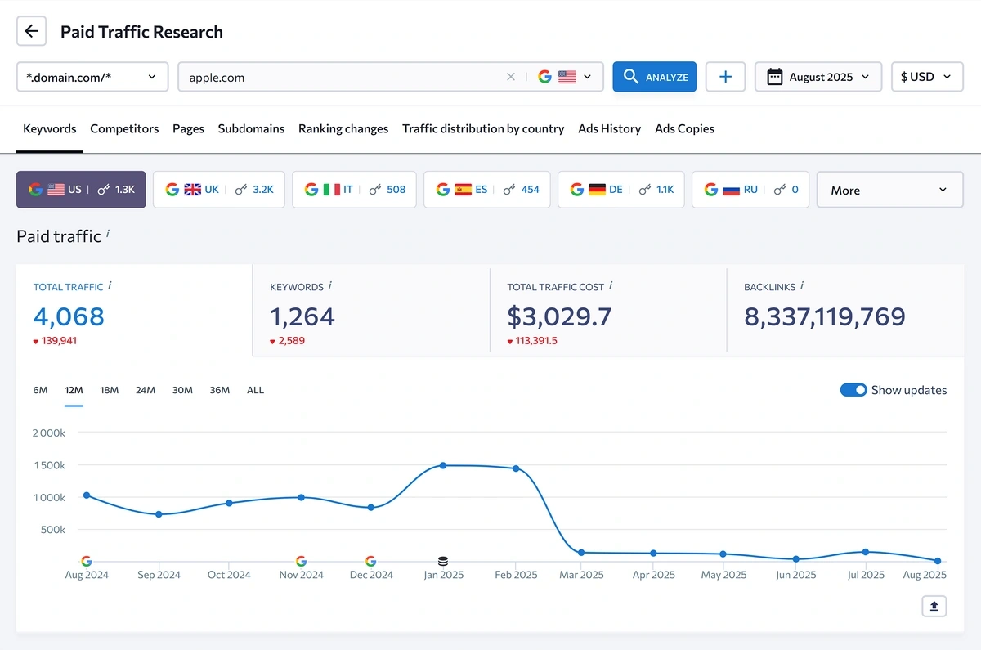Image resolution: width=981 pixels, height=650 pixels.
Task: Click the US flag icon in search bar
Action: coord(567,77)
